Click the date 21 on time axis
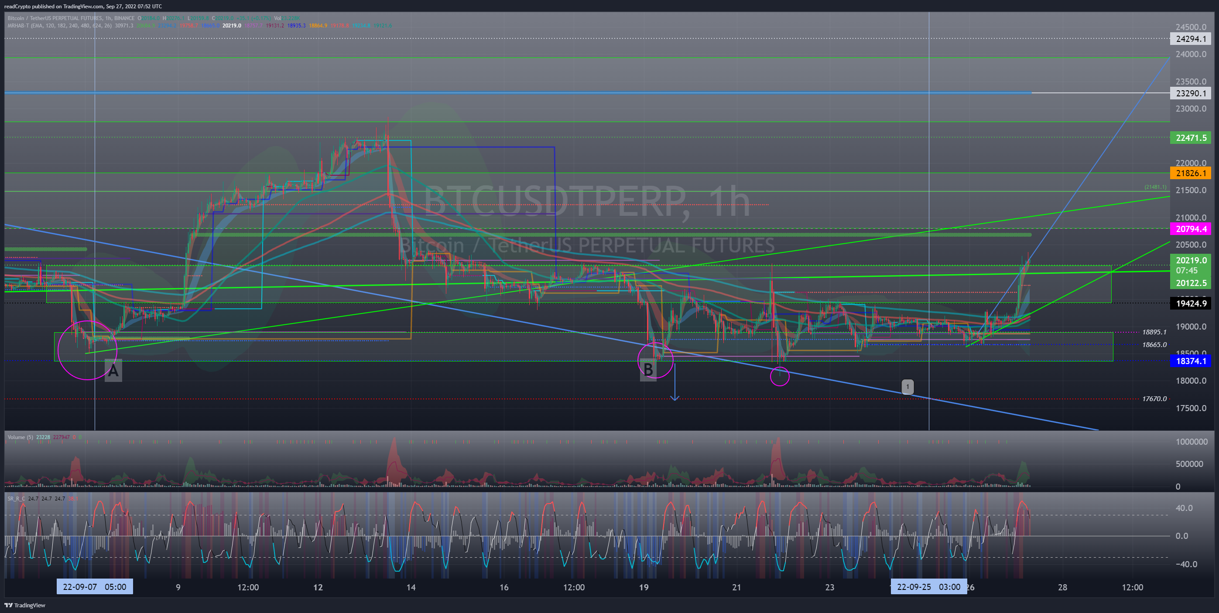Viewport: 1219px width, 613px height. (736, 587)
